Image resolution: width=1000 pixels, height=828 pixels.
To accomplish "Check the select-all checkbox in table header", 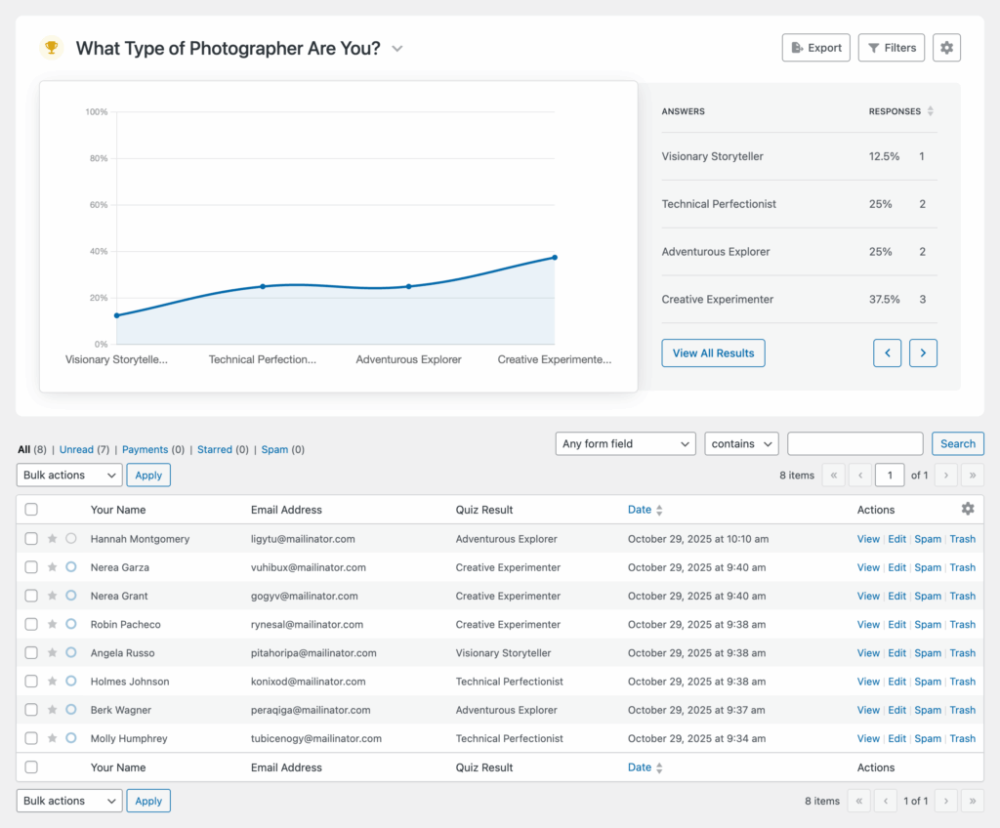I will tap(31, 510).
